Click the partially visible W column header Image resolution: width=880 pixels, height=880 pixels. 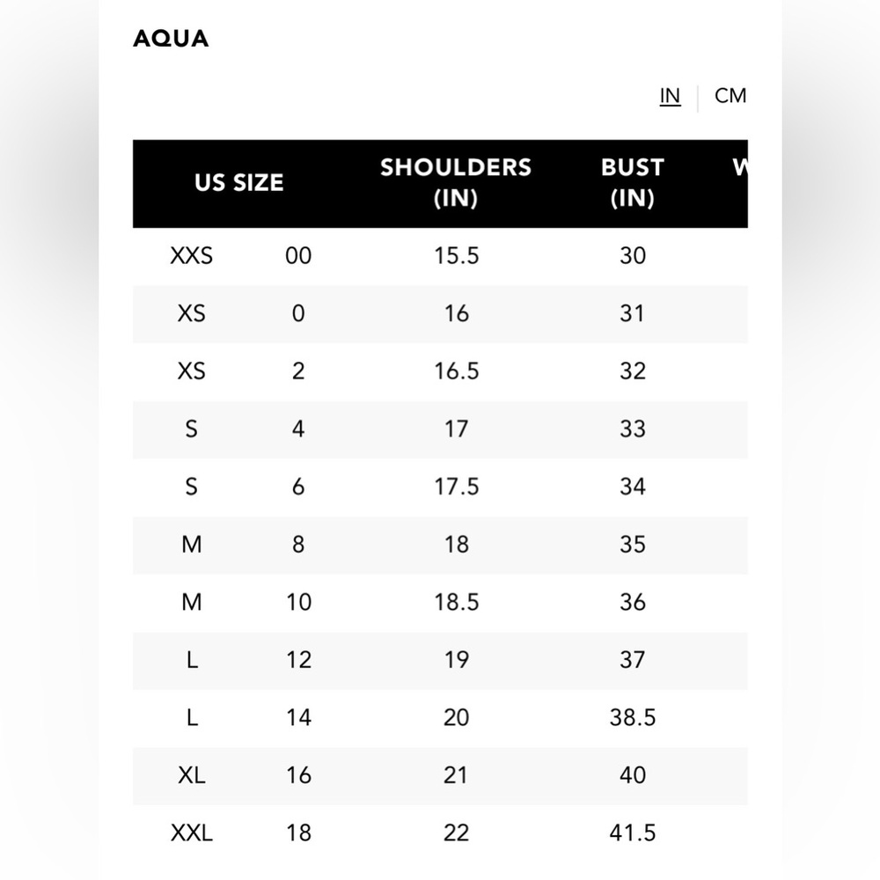pos(740,167)
